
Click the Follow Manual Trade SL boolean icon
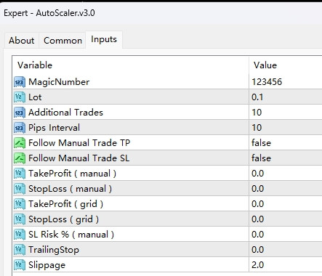(20, 158)
